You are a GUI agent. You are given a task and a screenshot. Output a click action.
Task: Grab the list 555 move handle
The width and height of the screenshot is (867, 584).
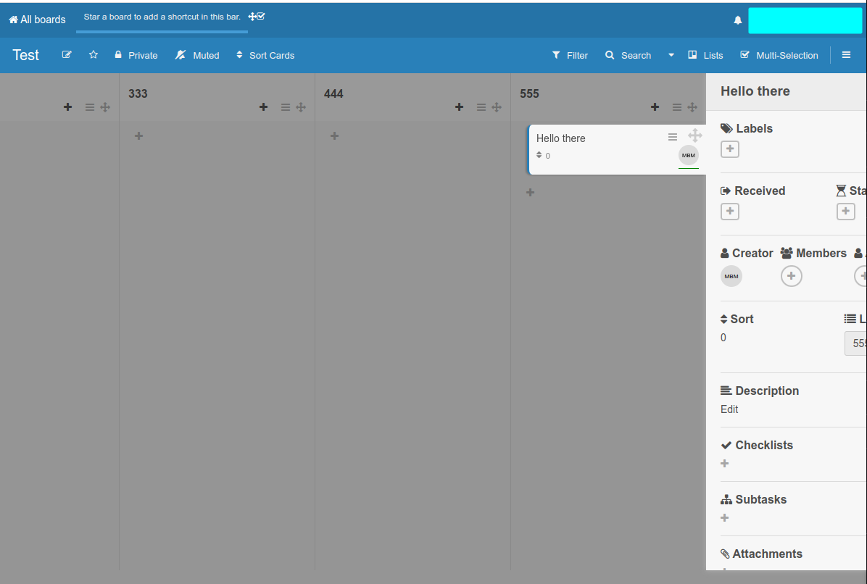tap(692, 107)
